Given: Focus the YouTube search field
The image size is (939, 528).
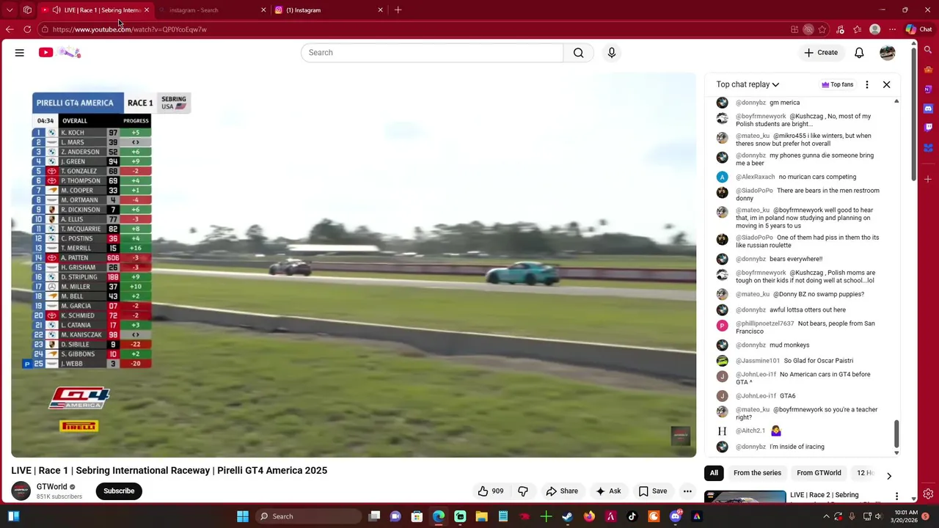Looking at the screenshot, I should click(x=432, y=53).
